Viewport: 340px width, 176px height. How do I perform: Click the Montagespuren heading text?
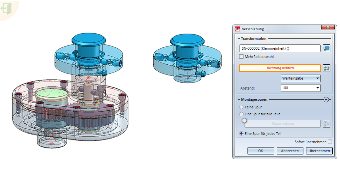tap(254, 99)
